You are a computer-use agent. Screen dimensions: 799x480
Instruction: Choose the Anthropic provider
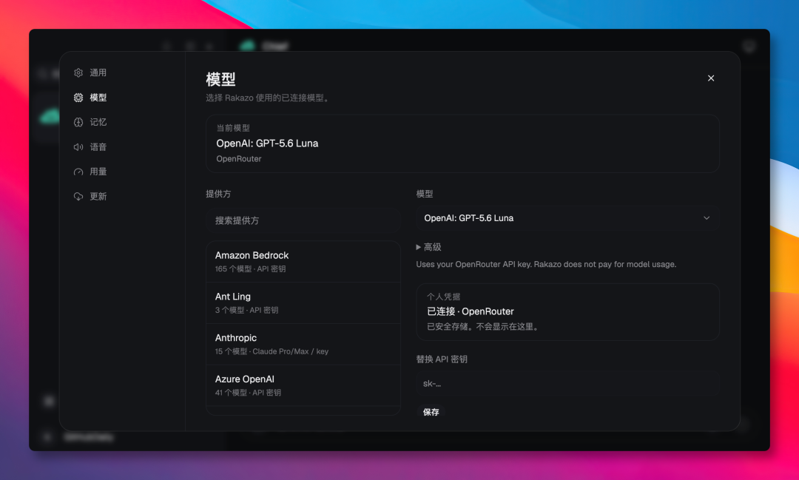[x=303, y=344]
